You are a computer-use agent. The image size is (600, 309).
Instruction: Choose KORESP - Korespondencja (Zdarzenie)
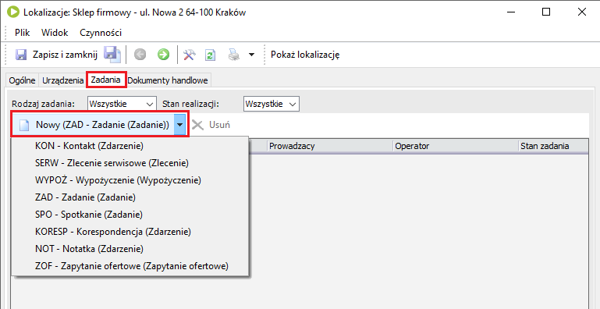click(130, 232)
